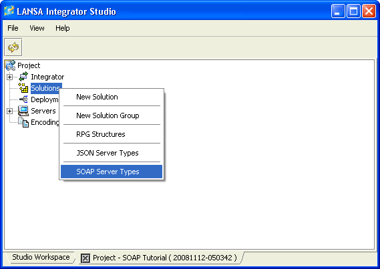The image size is (380, 269).
Task: Open the File menu
Action: (13, 28)
